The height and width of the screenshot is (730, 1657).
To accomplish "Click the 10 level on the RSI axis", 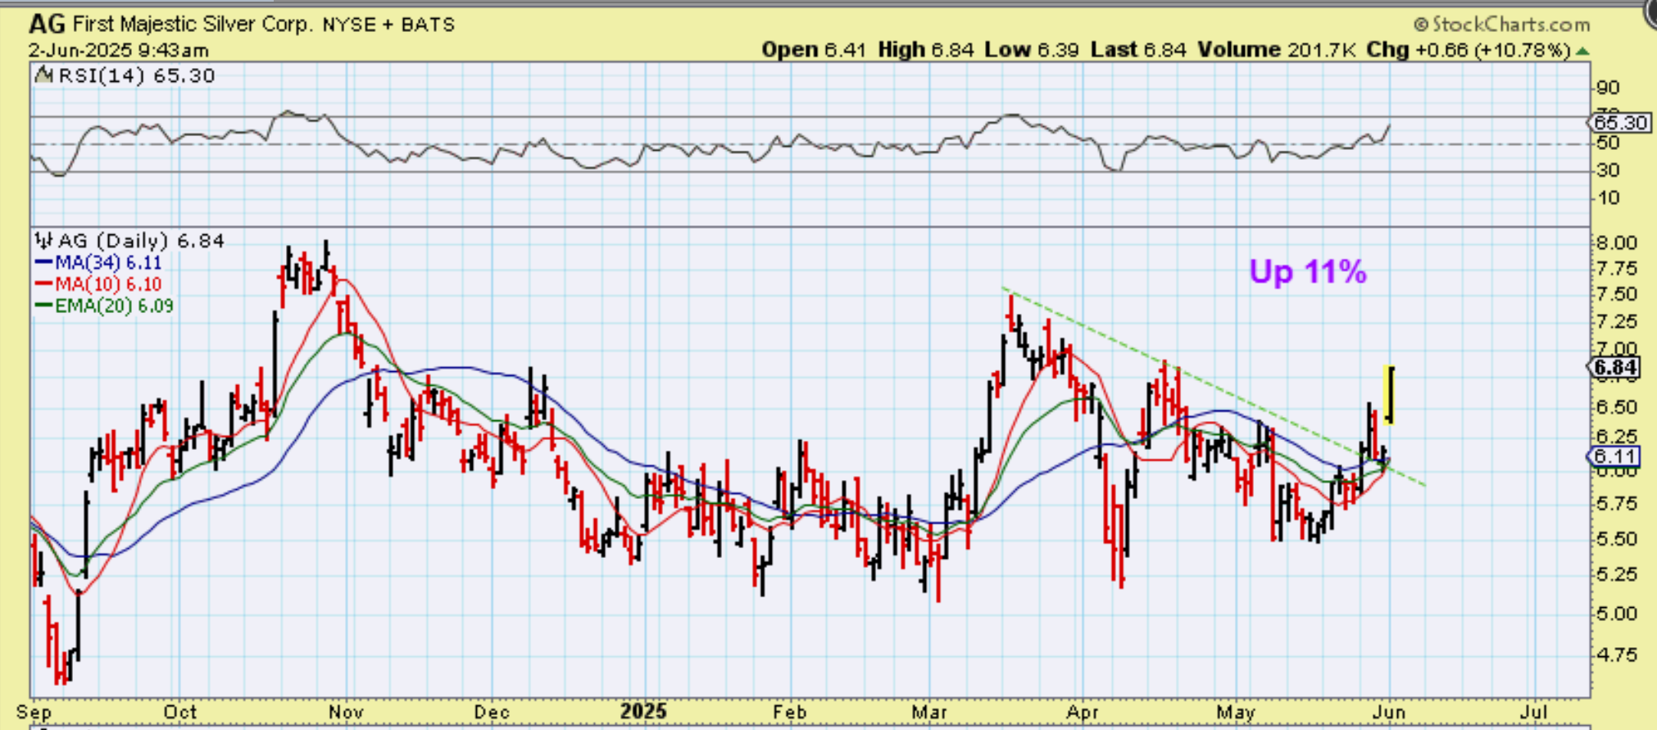I will tap(1608, 198).
